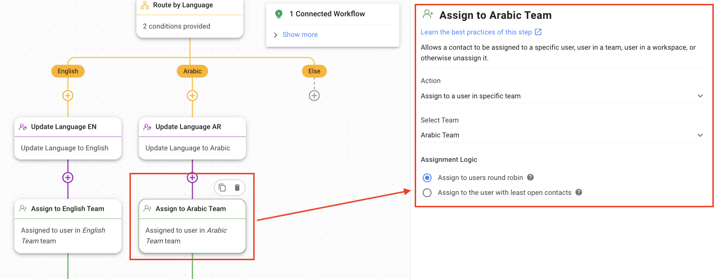Add a step under the Arabic branch
The width and height of the screenshot is (717, 279).
pyautogui.click(x=192, y=95)
